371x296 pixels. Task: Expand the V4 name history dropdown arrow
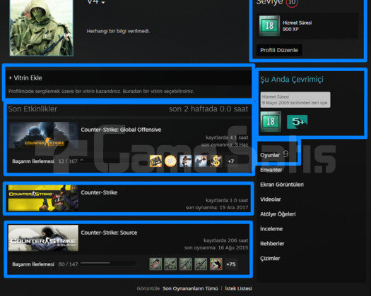click(103, 3)
